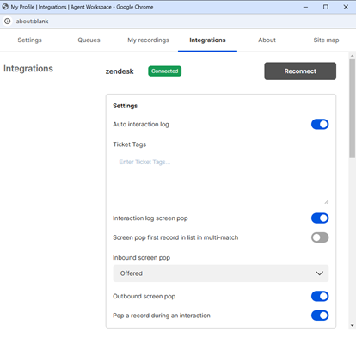Screen dimensions: 356x344
Task: Click the textarea resize handle of Ticket Tags
Action: pyautogui.click(x=326, y=202)
